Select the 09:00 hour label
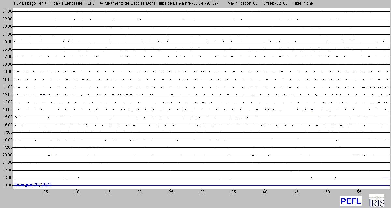Image resolution: width=391 pixels, height=208 pixels. point(7,72)
